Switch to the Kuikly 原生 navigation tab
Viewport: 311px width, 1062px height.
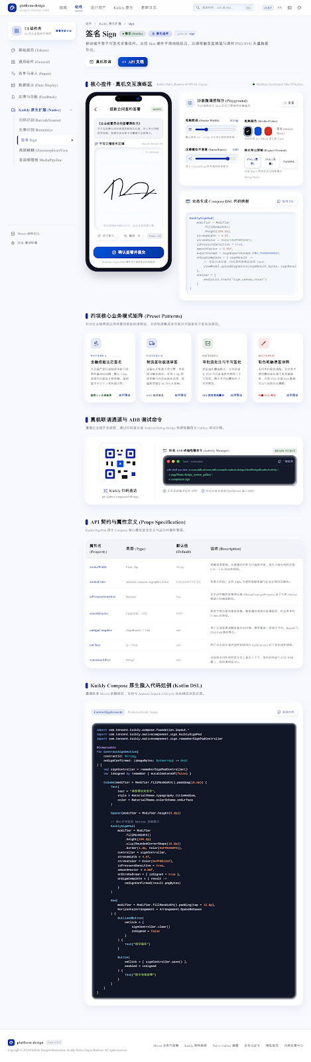[123, 7]
